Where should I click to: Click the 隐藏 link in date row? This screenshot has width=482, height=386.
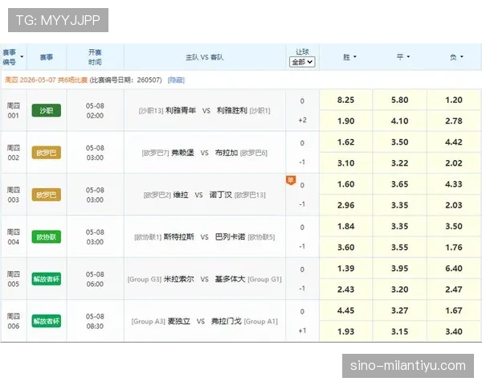click(x=176, y=80)
